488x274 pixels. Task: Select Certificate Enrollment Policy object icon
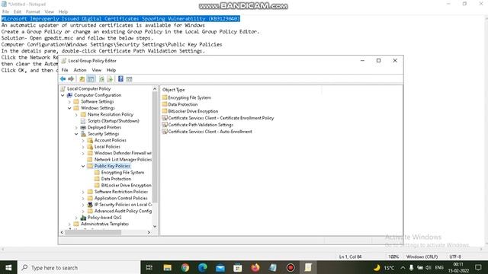(x=165, y=118)
